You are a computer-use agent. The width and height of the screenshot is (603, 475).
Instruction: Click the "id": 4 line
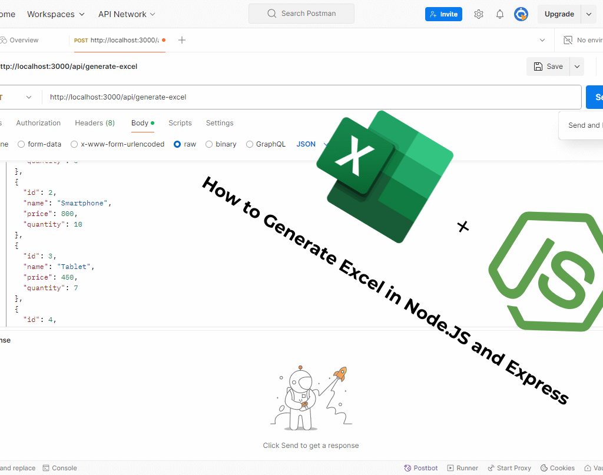point(39,320)
